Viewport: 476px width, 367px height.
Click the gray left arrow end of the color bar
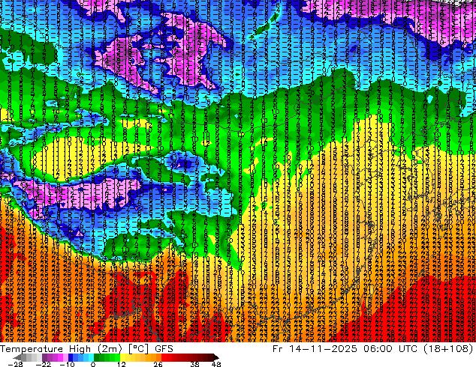(x=17, y=357)
